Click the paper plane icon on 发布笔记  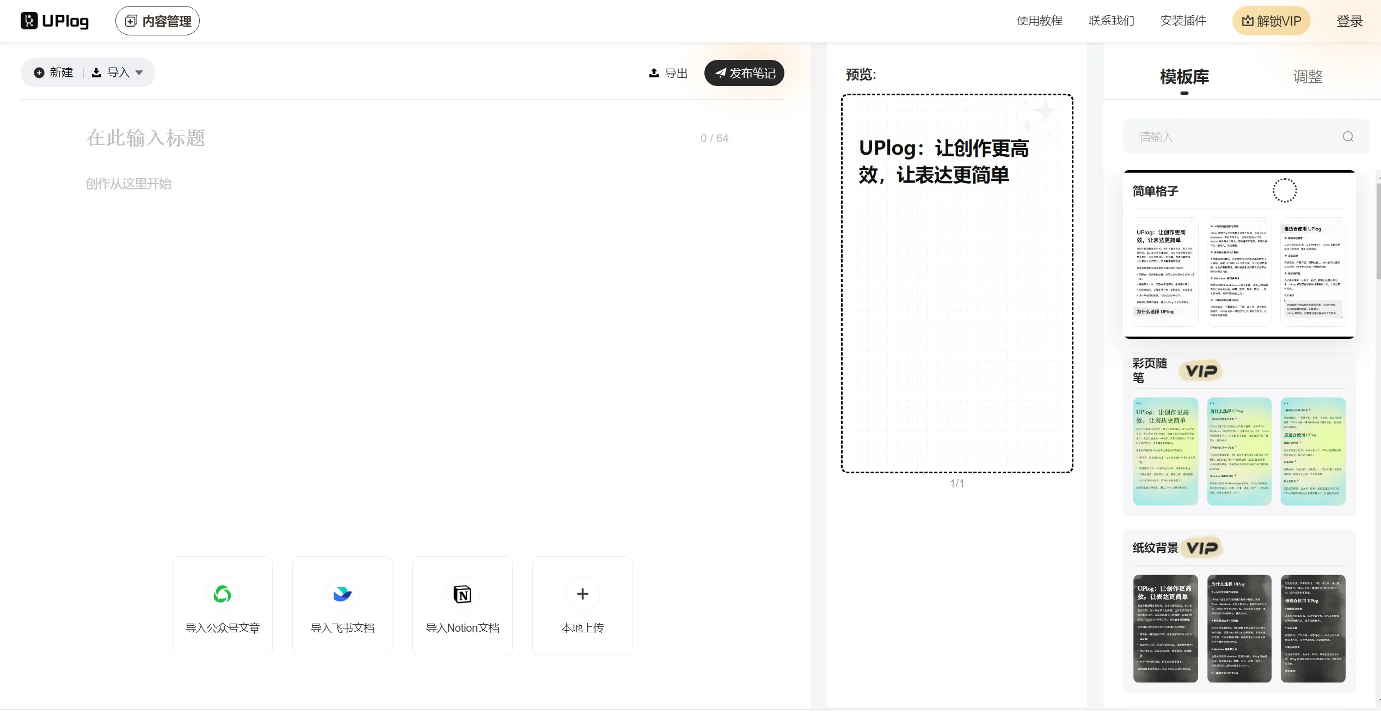721,72
